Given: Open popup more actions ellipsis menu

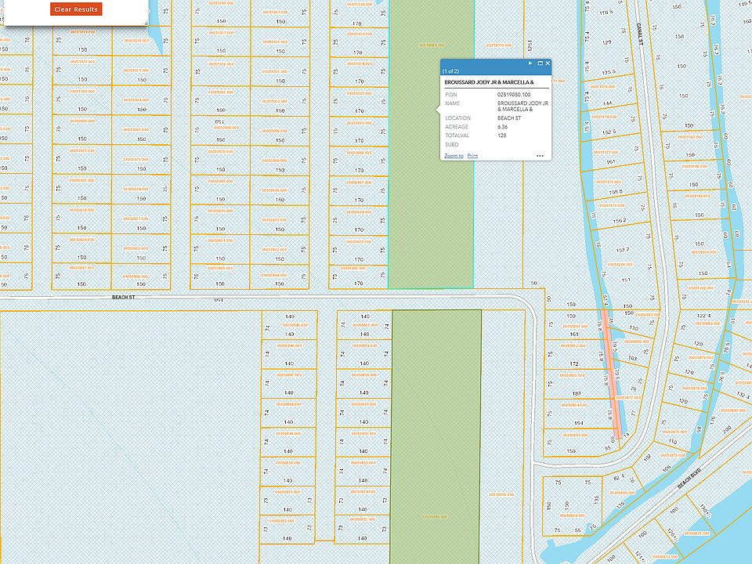Looking at the screenshot, I should tap(540, 156).
